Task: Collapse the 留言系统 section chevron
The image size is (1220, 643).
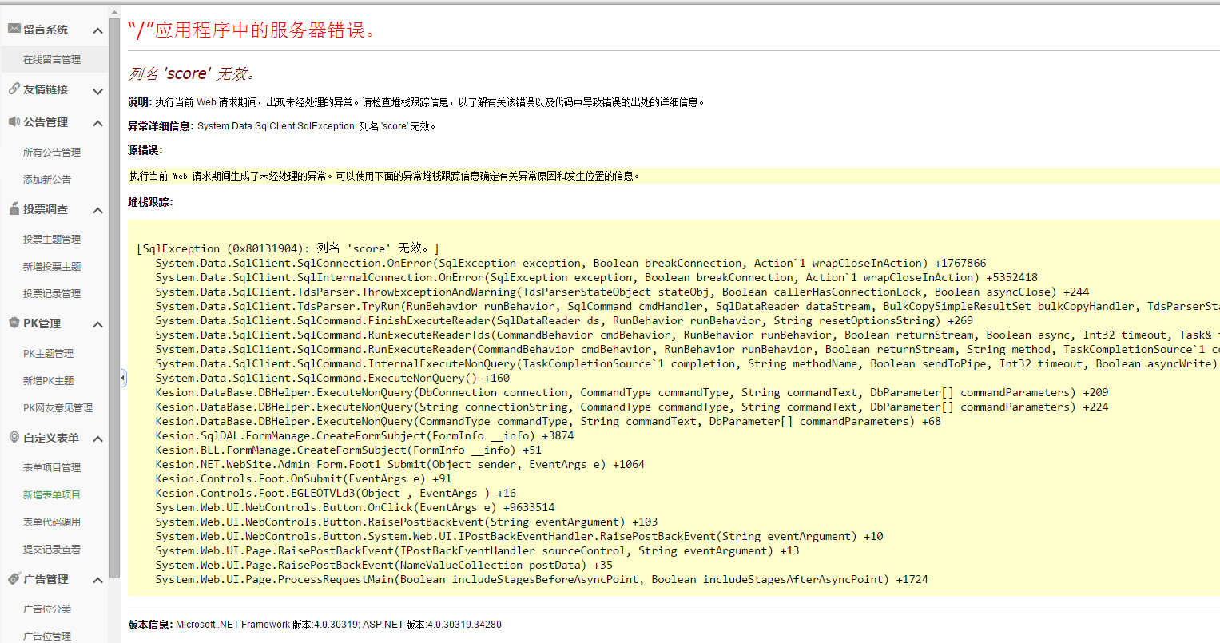Action: pos(97,30)
